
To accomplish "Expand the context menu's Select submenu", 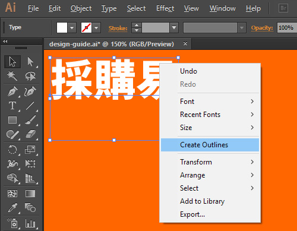I will point(210,188).
